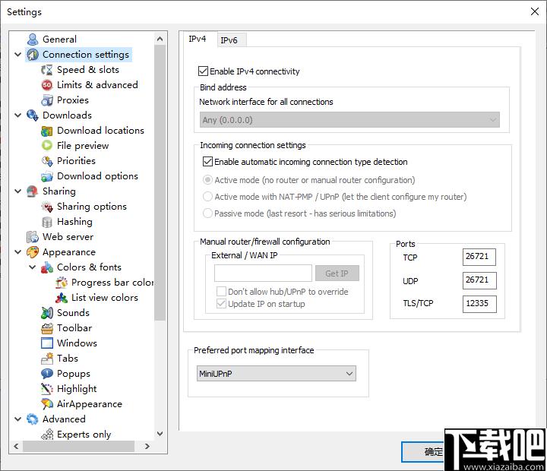Click the tree scroll left arrow
Screen dimensions: 547x471
pyautogui.click(x=16, y=446)
